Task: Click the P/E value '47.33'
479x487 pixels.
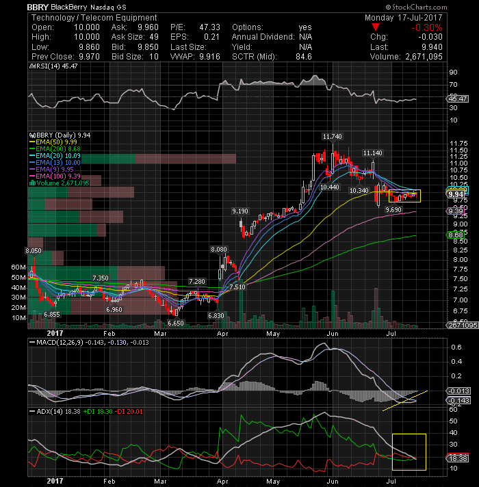Action: click(209, 27)
